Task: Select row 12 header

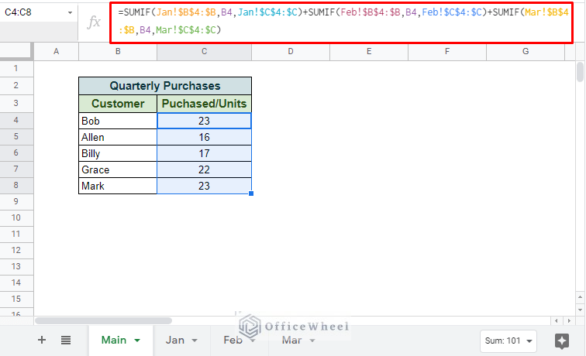Action: click(16, 250)
